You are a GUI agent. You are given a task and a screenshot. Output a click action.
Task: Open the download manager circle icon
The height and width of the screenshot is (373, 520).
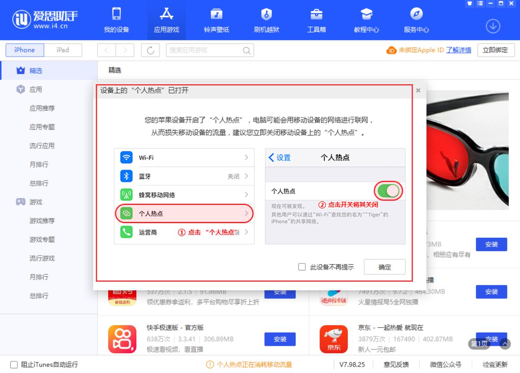pos(493,25)
